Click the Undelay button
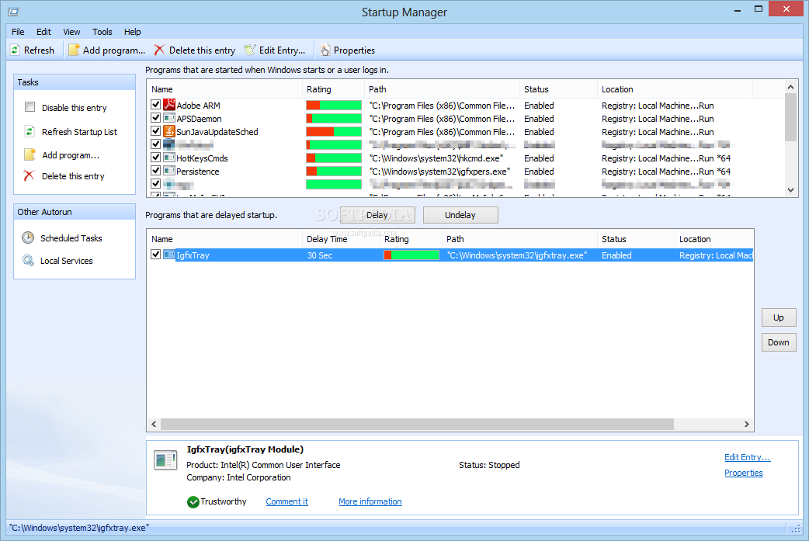 point(460,215)
